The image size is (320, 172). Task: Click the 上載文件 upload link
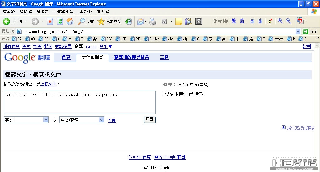(48, 84)
